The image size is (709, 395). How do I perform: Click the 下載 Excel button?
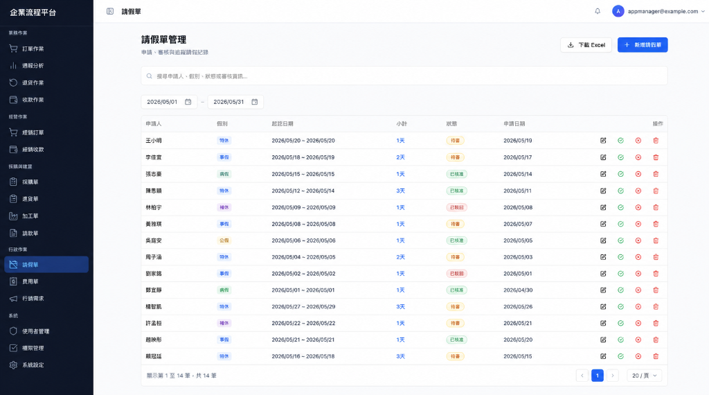click(x=586, y=45)
